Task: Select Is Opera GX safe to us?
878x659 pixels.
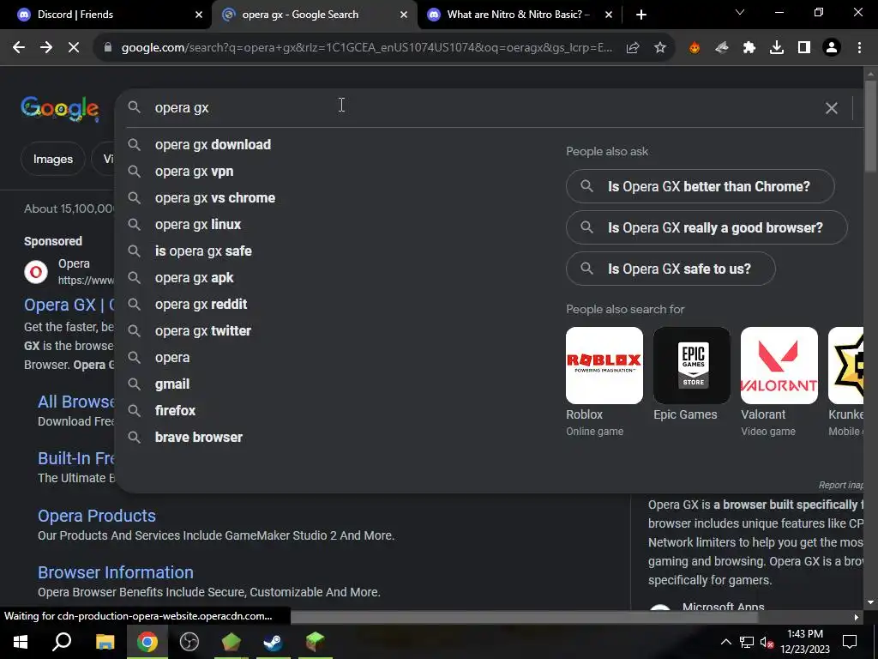Action: (671, 269)
